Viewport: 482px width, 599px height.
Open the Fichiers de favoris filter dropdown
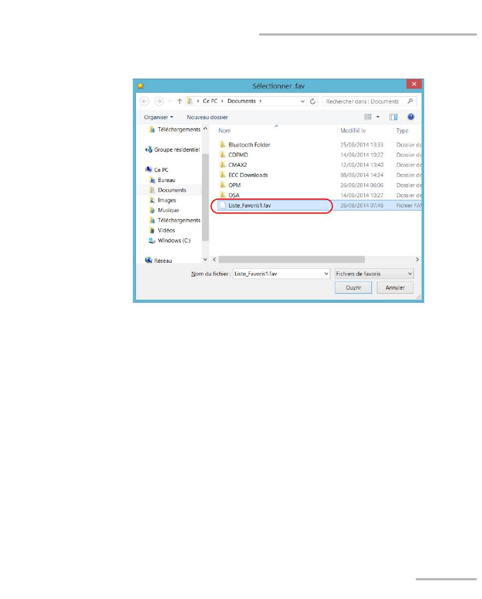tap(374, 273)
